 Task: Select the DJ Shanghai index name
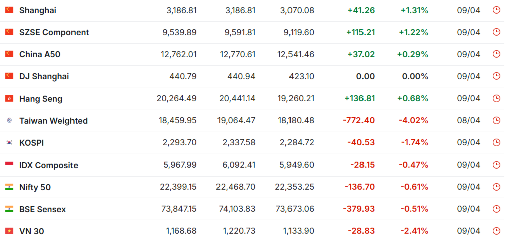[x=44, y=76]
